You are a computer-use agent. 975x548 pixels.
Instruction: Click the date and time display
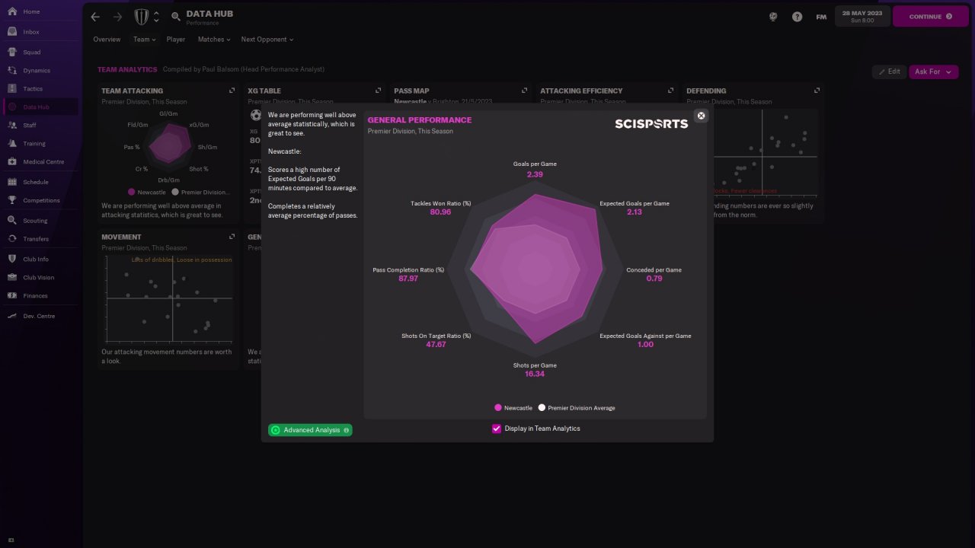click(862, 17)
